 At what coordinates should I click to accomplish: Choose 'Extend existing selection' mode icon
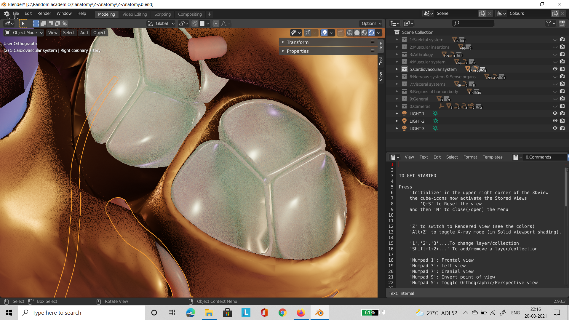tap(43, 23)
